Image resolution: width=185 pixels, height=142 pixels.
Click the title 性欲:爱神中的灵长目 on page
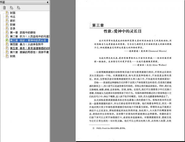click(x=122, y=31)
